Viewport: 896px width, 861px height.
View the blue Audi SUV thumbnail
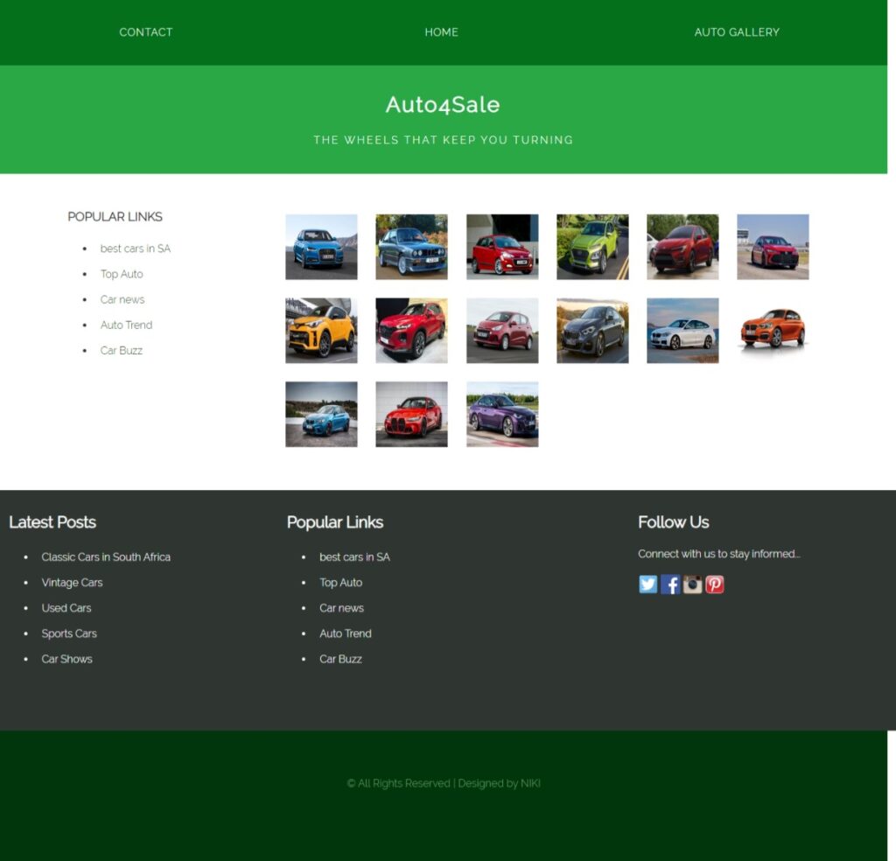tap(321, 247)
